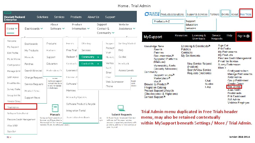Click the arrow on the green Contact Us item
Screen dimensions: 255x143
coord(98,64)
